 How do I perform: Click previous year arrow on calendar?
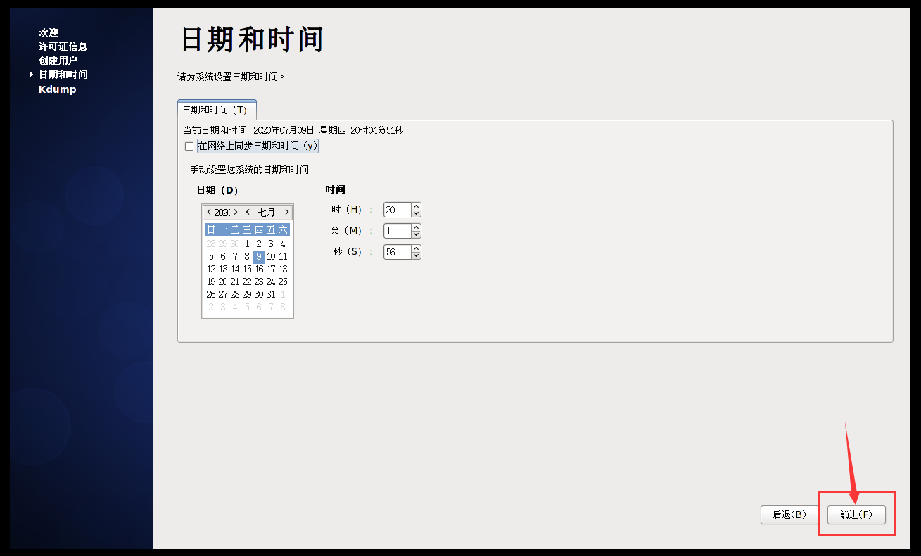pyautogui.click(x=209, y=211)
